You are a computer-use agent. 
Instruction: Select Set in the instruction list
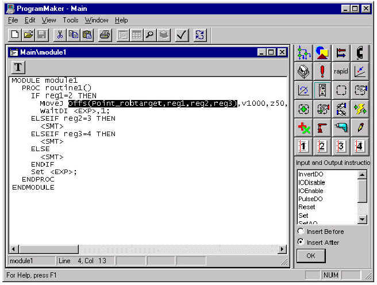(x=303, y=215)
